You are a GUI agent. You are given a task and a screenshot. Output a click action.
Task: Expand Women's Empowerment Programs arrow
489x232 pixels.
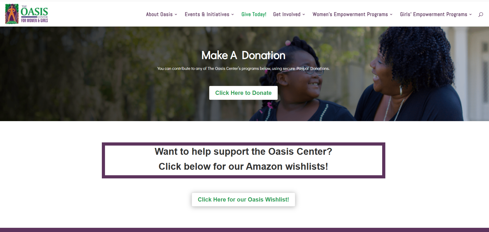pos(391,14)
